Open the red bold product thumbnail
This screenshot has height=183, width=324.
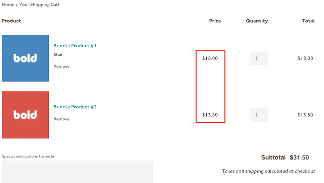[26, 115]
